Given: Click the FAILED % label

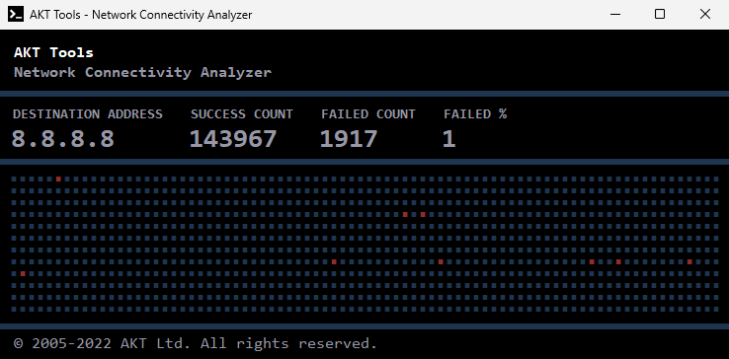Looking at the screenshot, I should [x=475, y=113].
